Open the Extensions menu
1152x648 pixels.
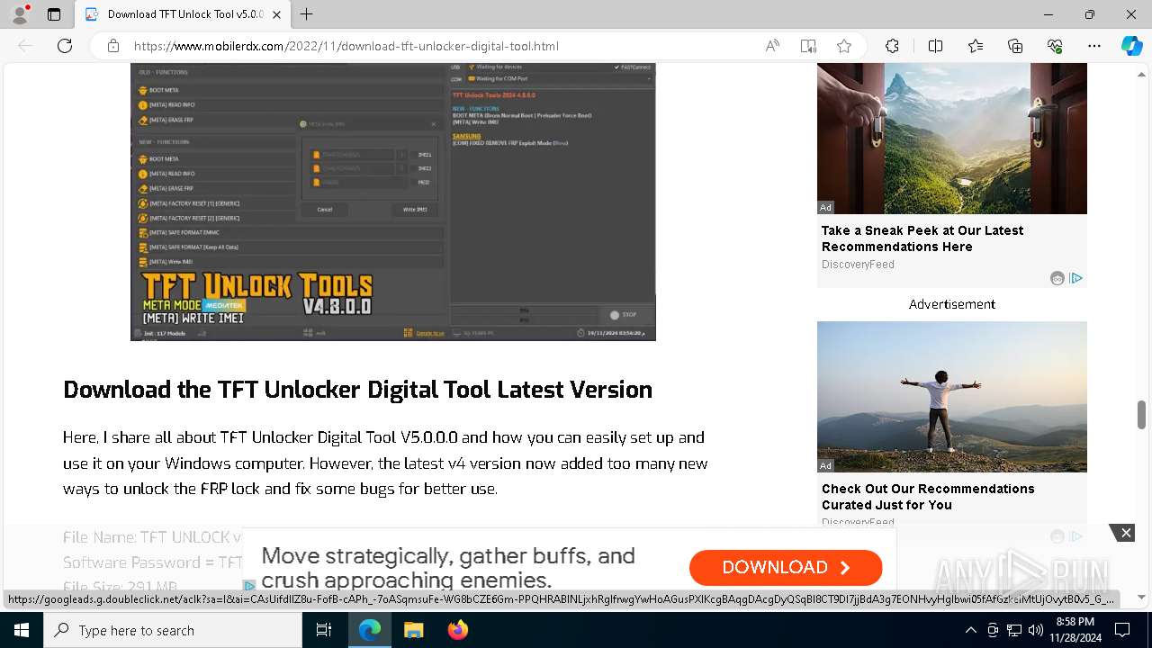click(x=892, y=46)
